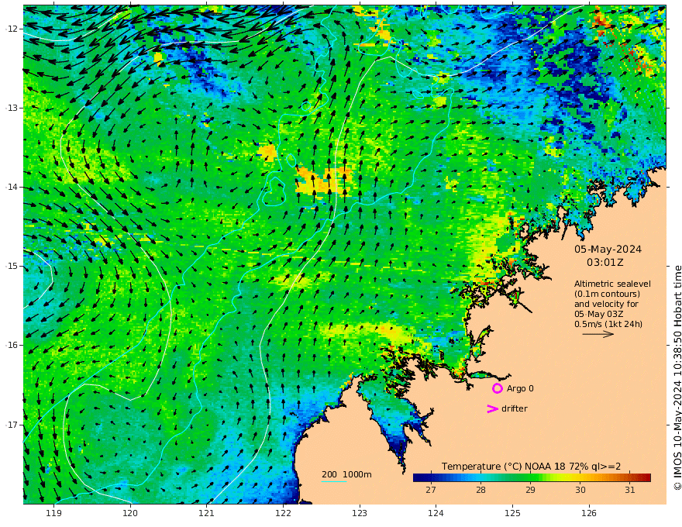Click the temperature color bar at 31°C
The image size is (682, 527).
tap(630, 478)
